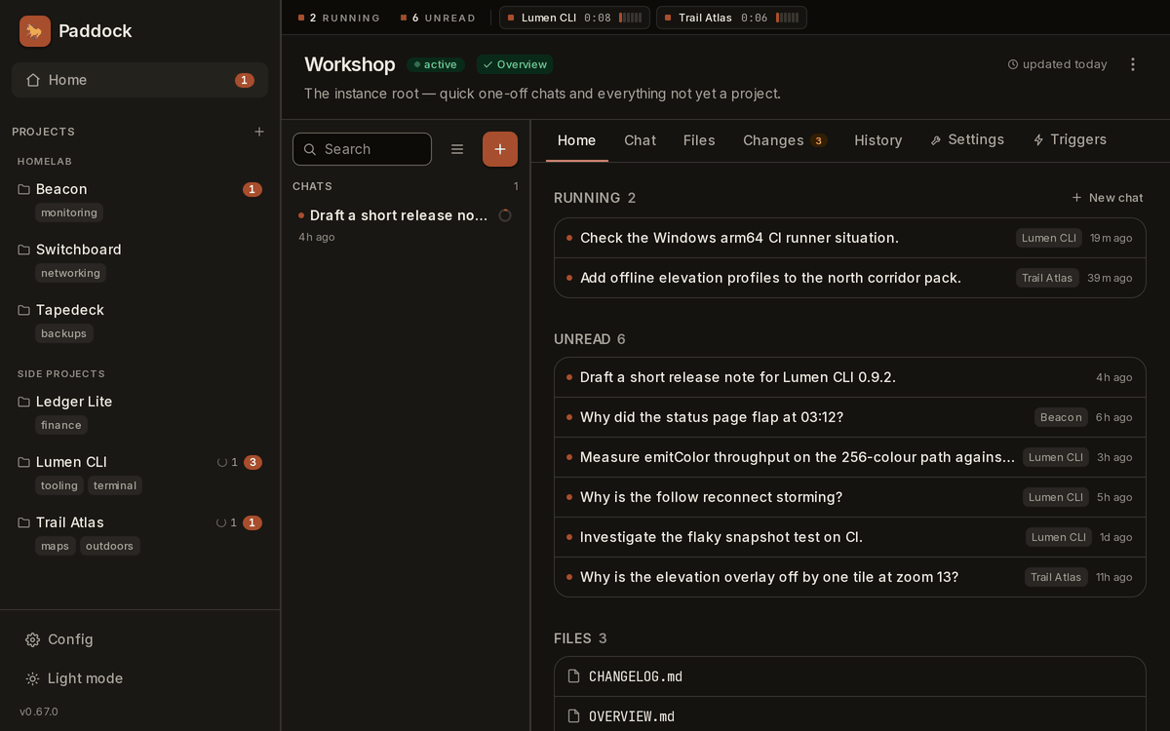
Task: Open 'Measure emitColor throughput' unread chat
Action: click(850, 457)
